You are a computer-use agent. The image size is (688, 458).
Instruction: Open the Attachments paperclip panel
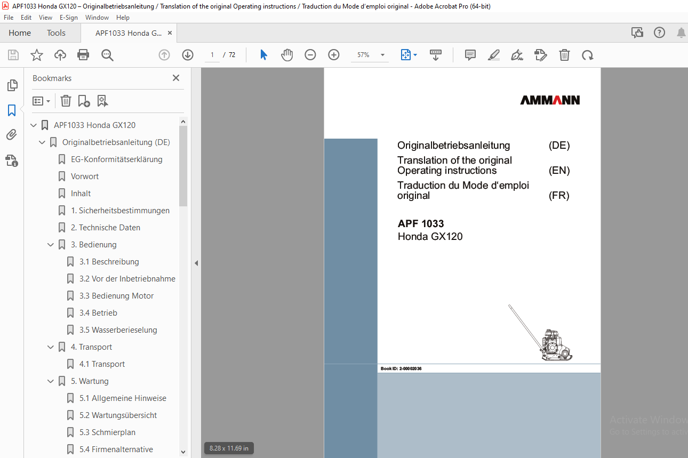(x=12, y=135)
